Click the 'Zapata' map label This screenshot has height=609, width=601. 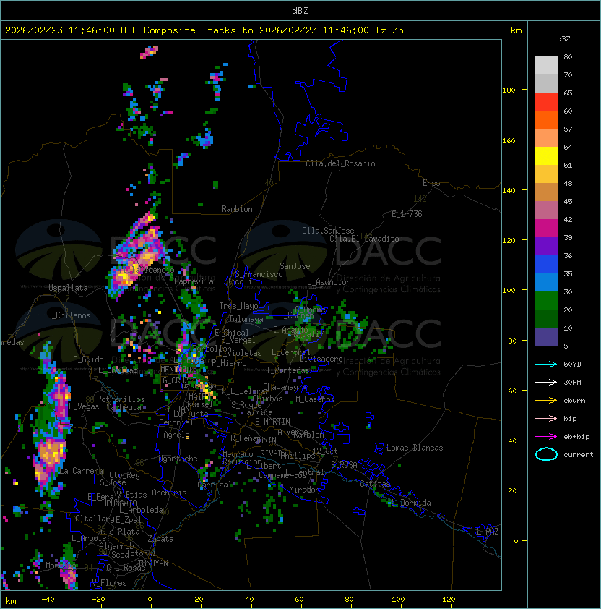[x=160, y=539]
